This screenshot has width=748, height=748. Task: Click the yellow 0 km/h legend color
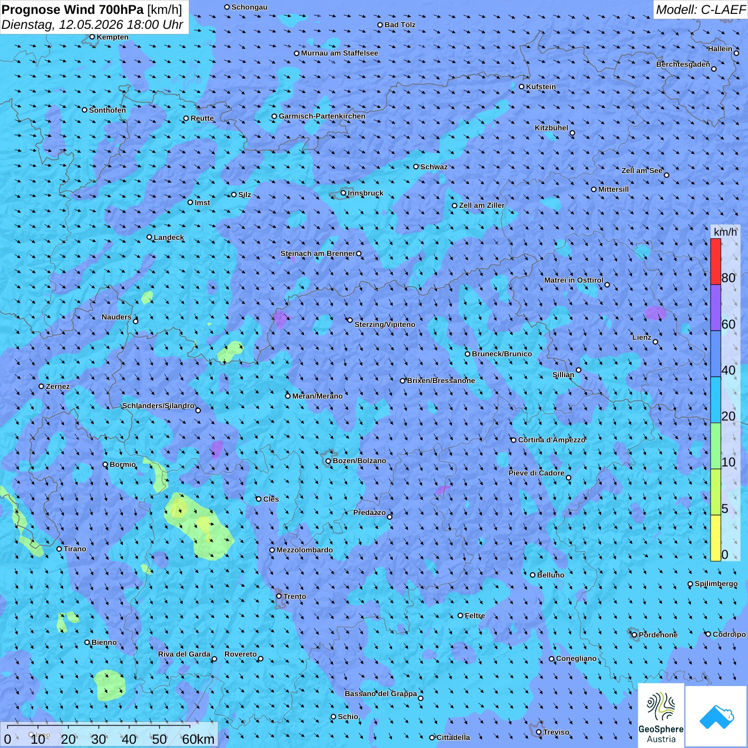tap(715, 538)
